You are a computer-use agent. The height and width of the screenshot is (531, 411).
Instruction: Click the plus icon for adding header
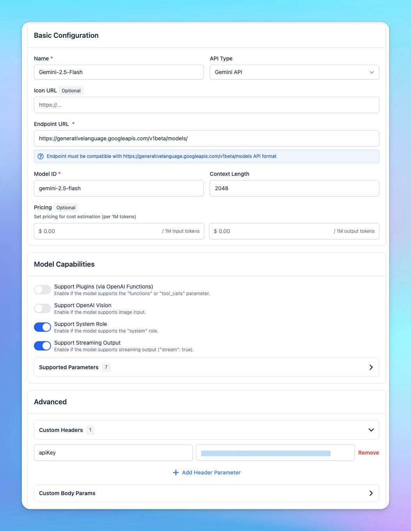click(176, 473)
